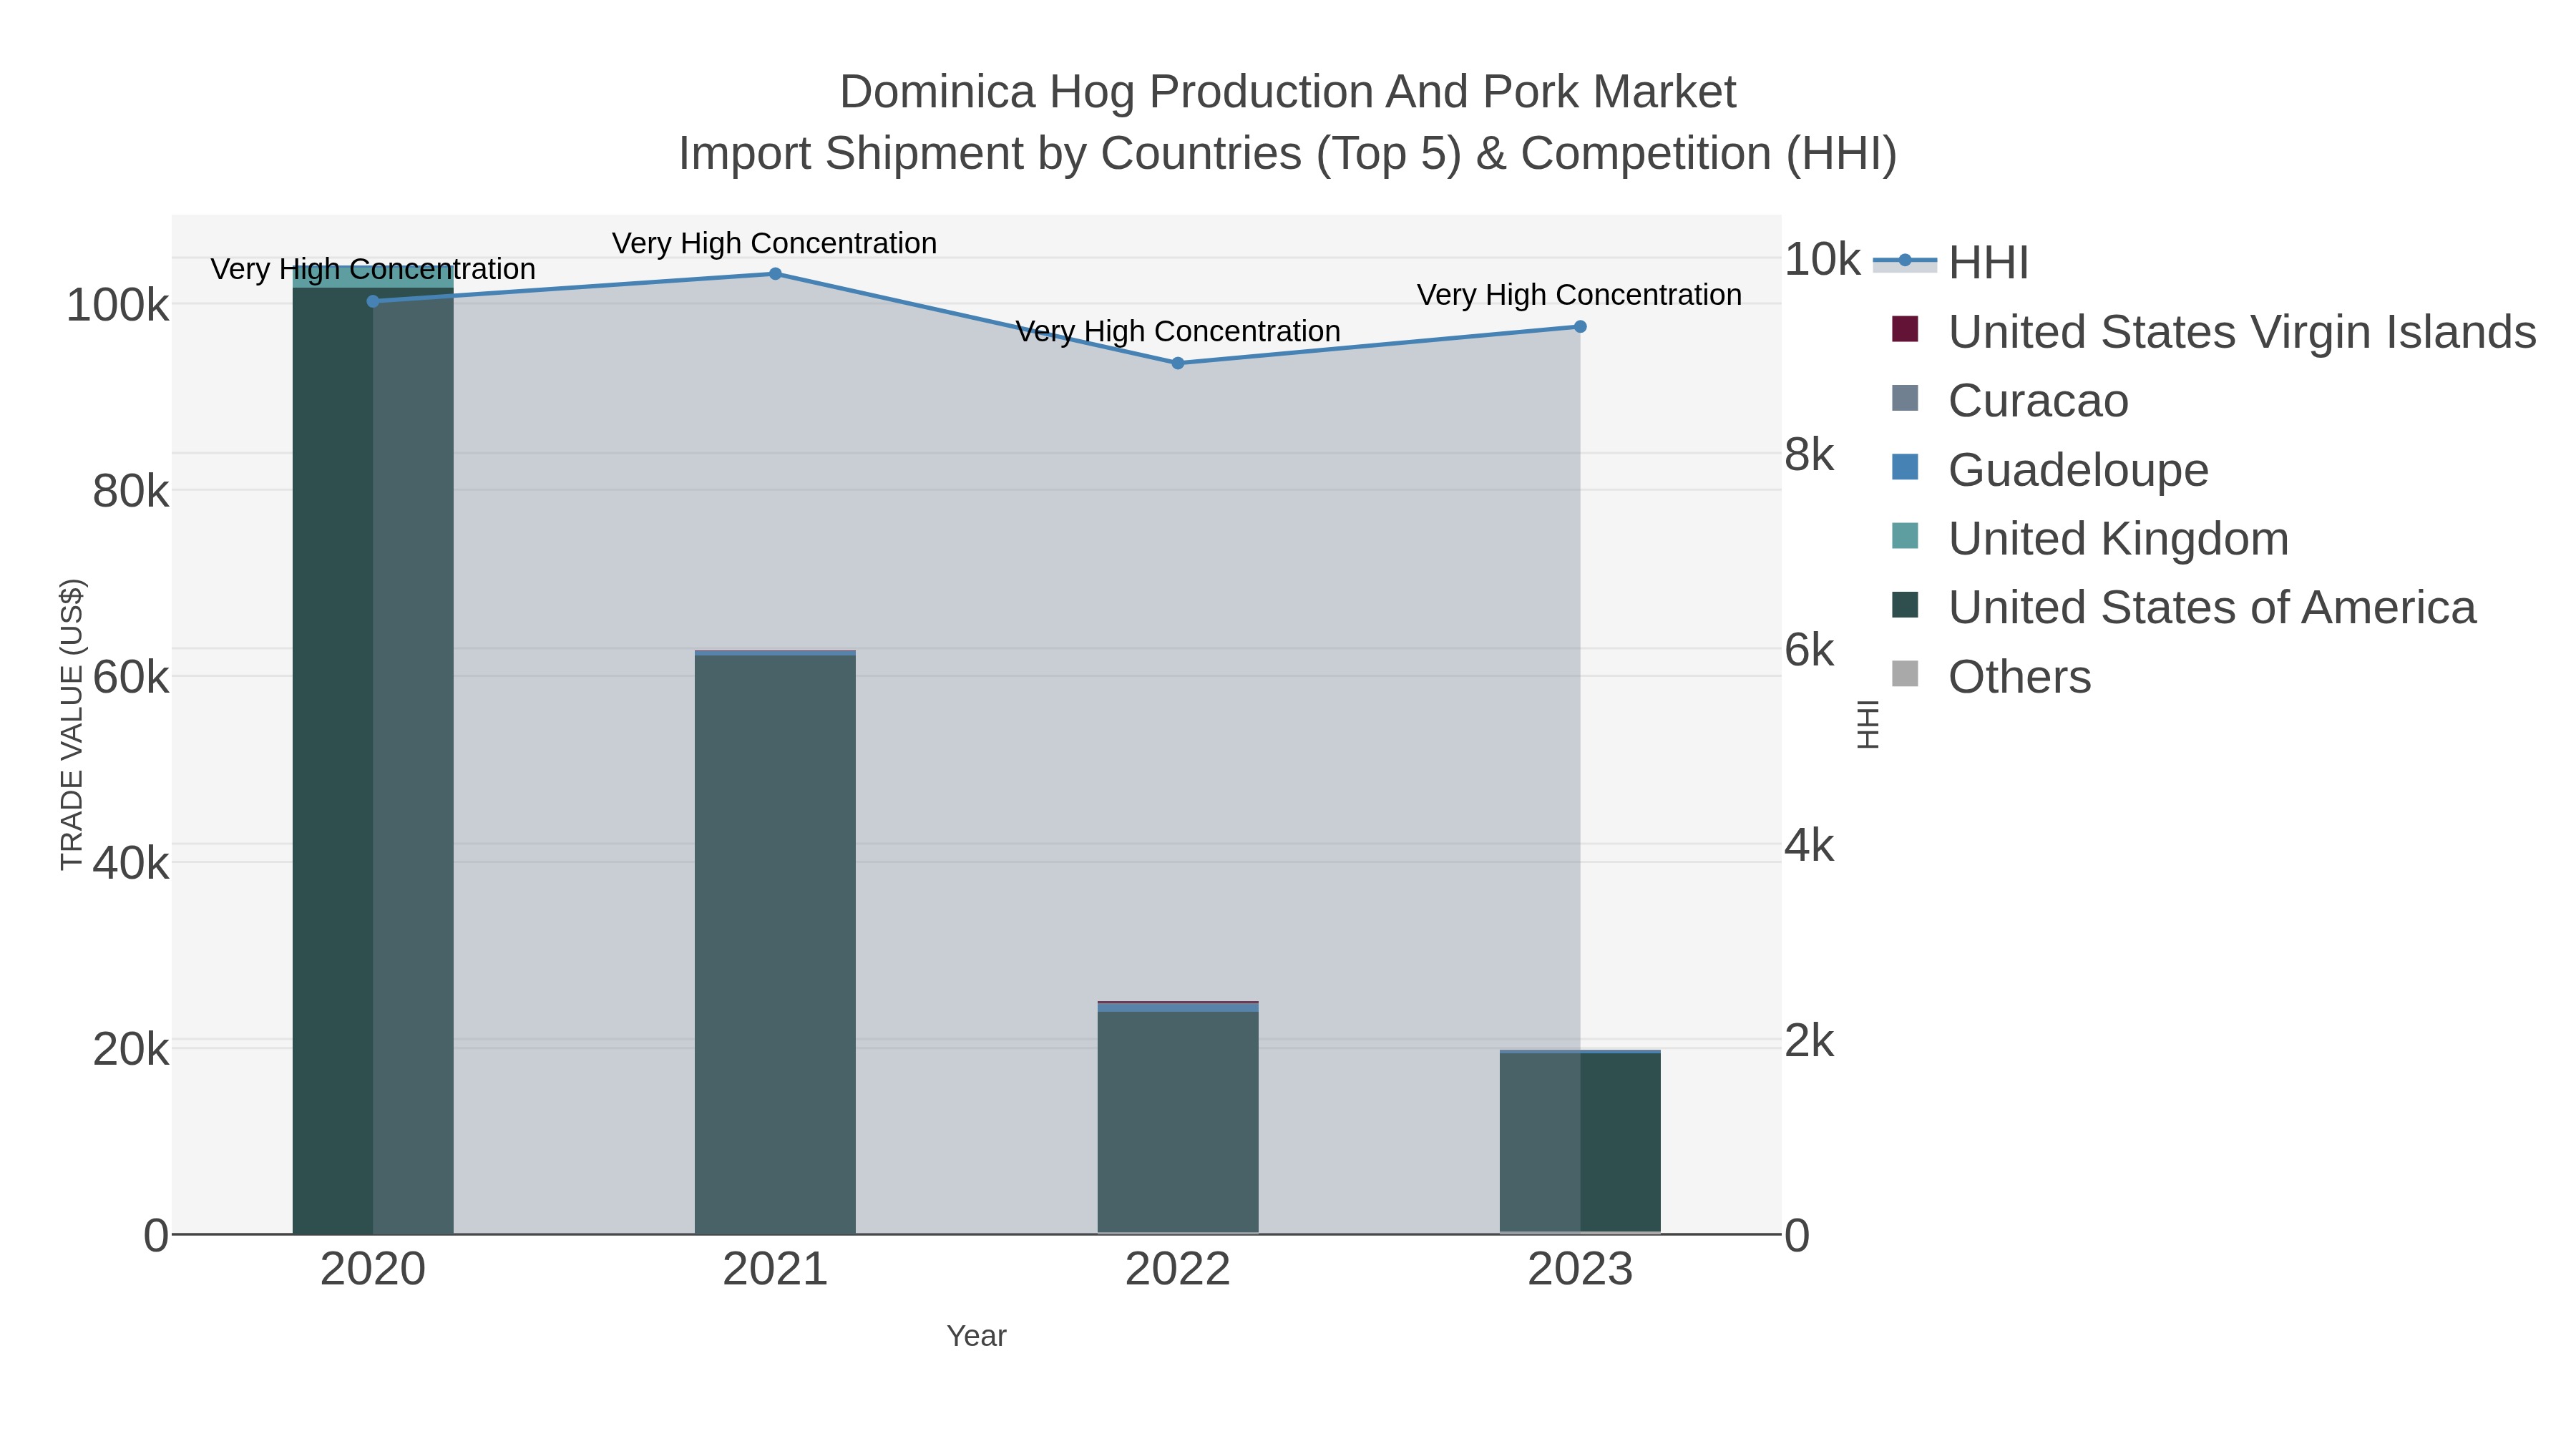Toggle the Curacao legend entry
Screen dimensions: 2576x1449
pos(2010,400)
